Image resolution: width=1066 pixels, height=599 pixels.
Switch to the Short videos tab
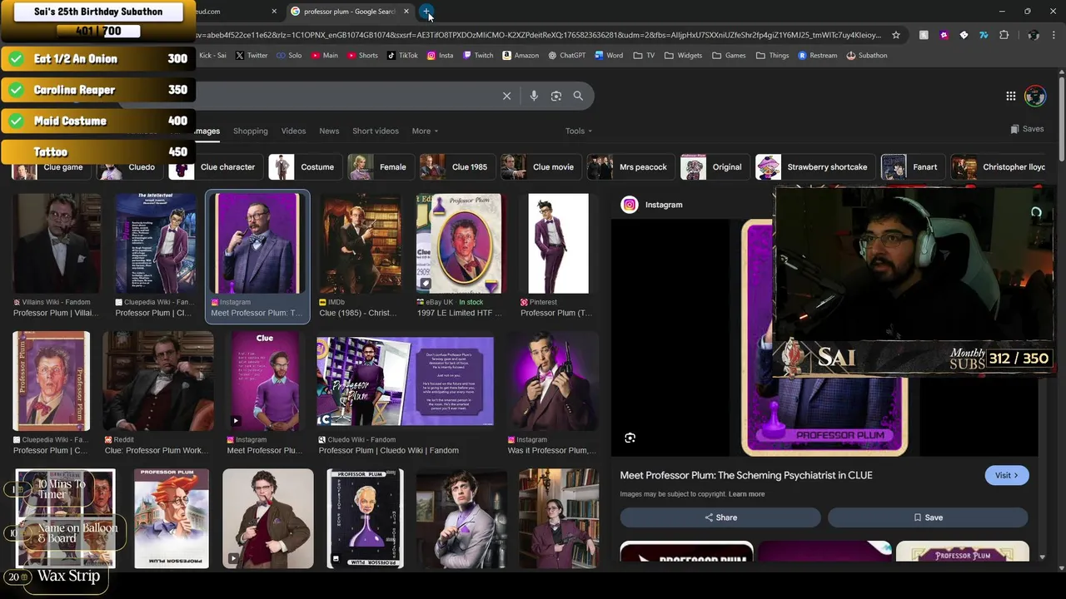pos(376,131)
